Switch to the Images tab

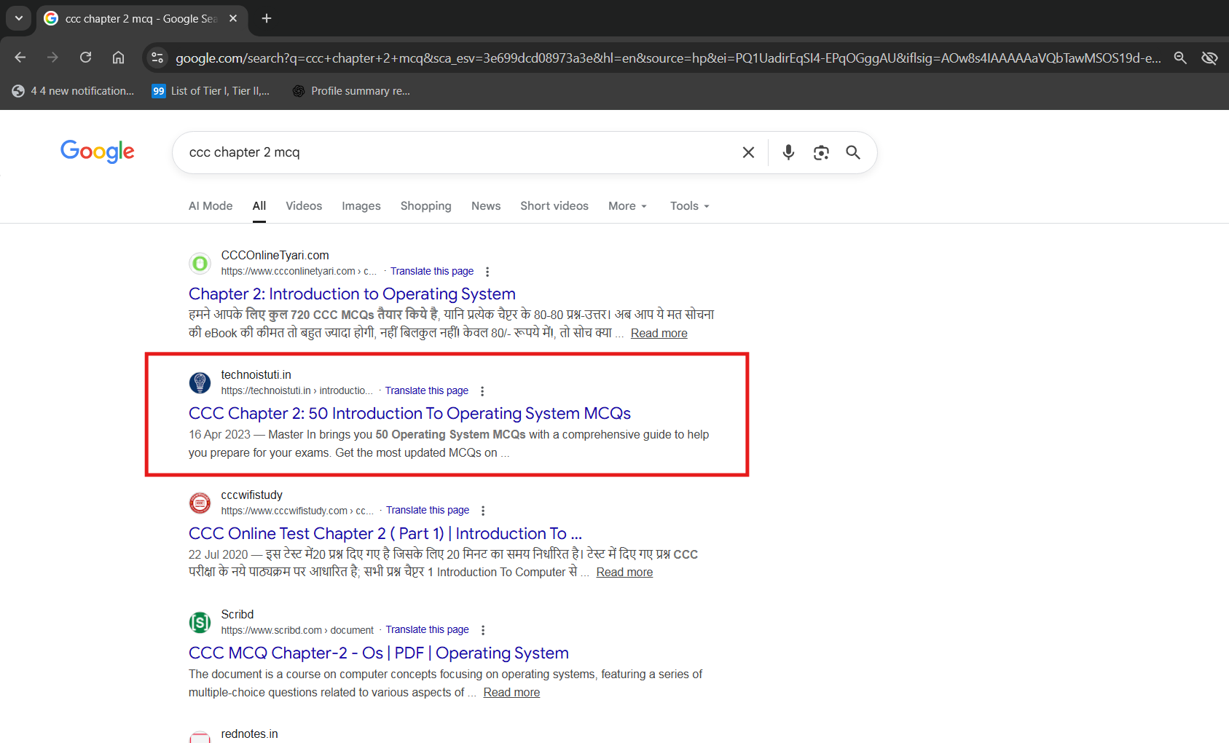pyautogui.click(x=361, y=206)
